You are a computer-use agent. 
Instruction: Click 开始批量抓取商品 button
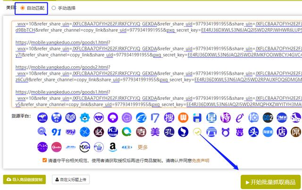click(x=270, y=182)
